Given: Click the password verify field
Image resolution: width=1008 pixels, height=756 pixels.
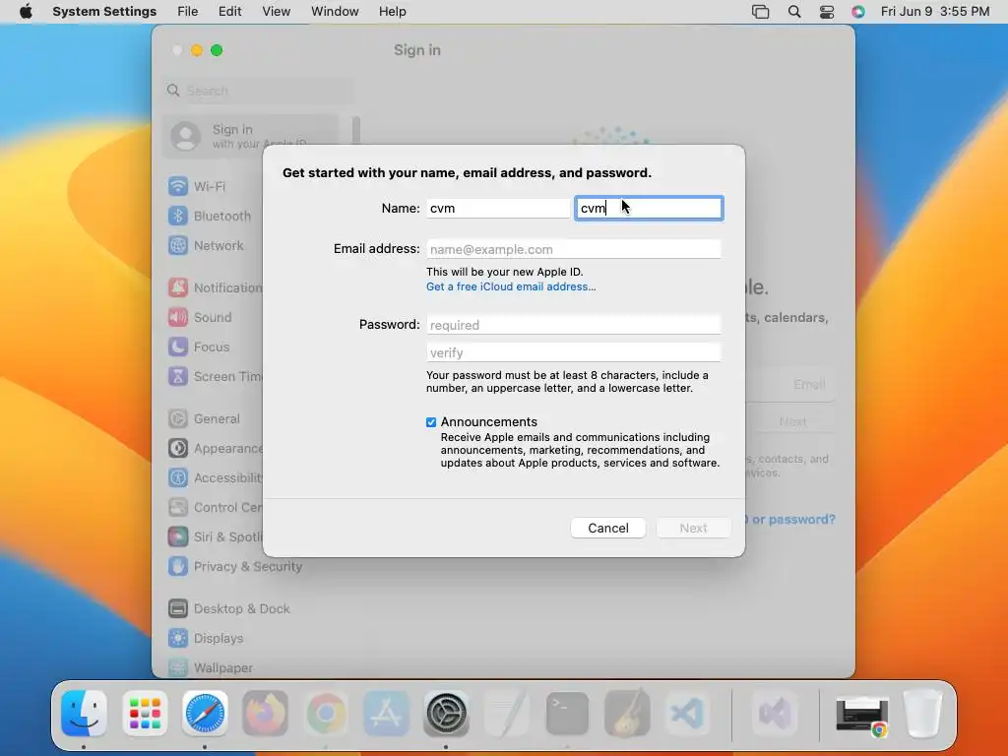Looking at the screenshot, I should coord(574,352).
